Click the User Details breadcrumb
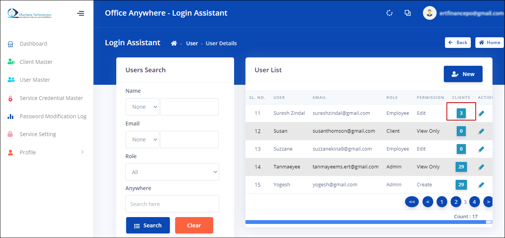The width and height of the screenshot is (505, 238). (x=221, y=43)
